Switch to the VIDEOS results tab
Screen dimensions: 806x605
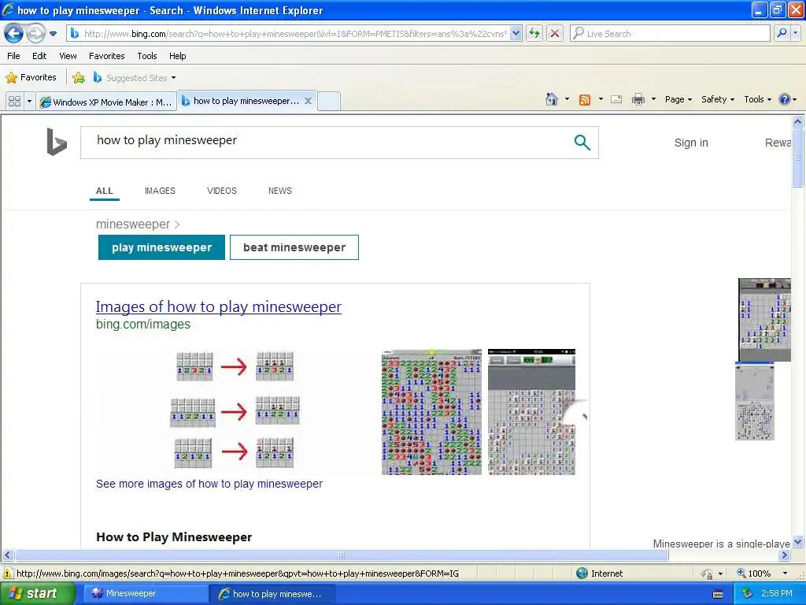point(221,191)
